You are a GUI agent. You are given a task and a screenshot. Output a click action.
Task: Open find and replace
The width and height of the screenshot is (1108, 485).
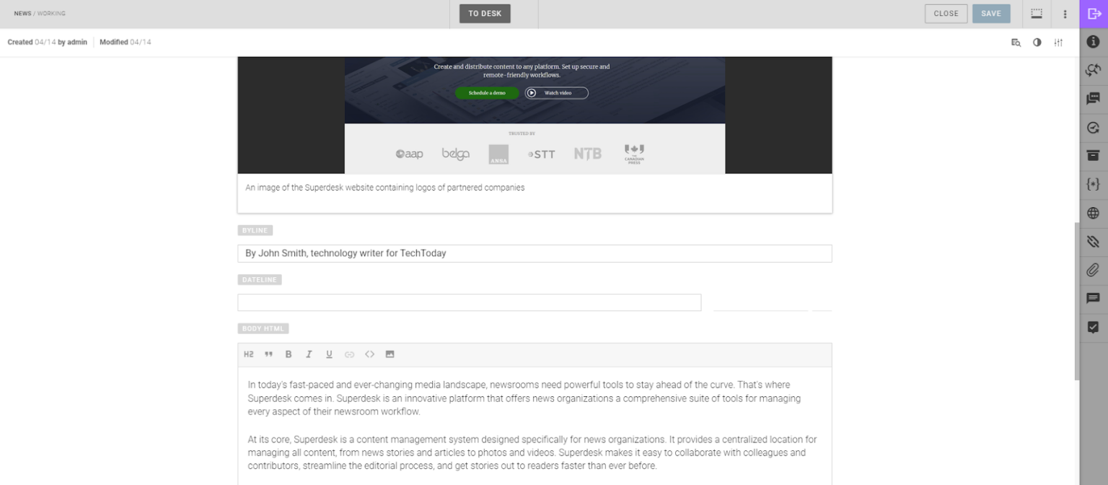(x=1017, y=42)
